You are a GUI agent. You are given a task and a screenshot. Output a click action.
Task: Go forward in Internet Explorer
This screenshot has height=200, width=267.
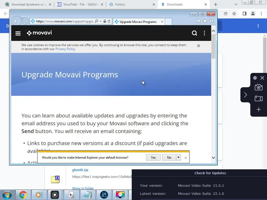click(25, 21)
